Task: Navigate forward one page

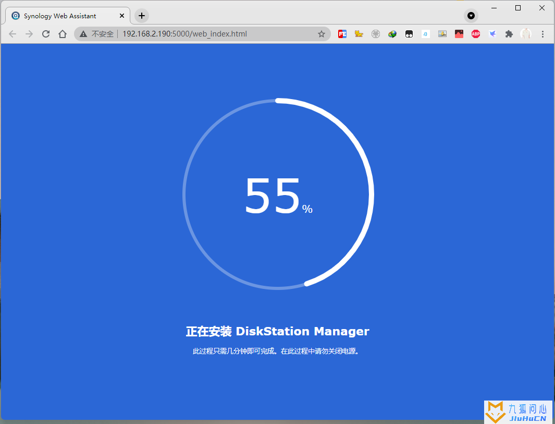Action: (29, 34)
